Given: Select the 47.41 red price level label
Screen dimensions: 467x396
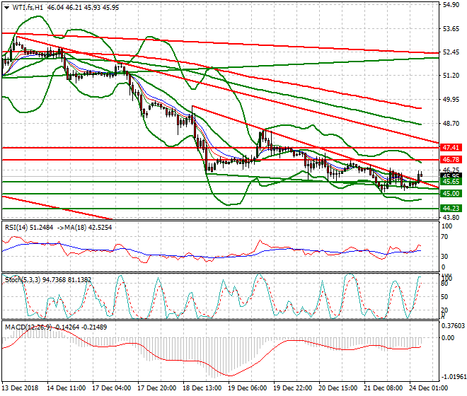Looking at the screenshot, I should pos(451,147).
